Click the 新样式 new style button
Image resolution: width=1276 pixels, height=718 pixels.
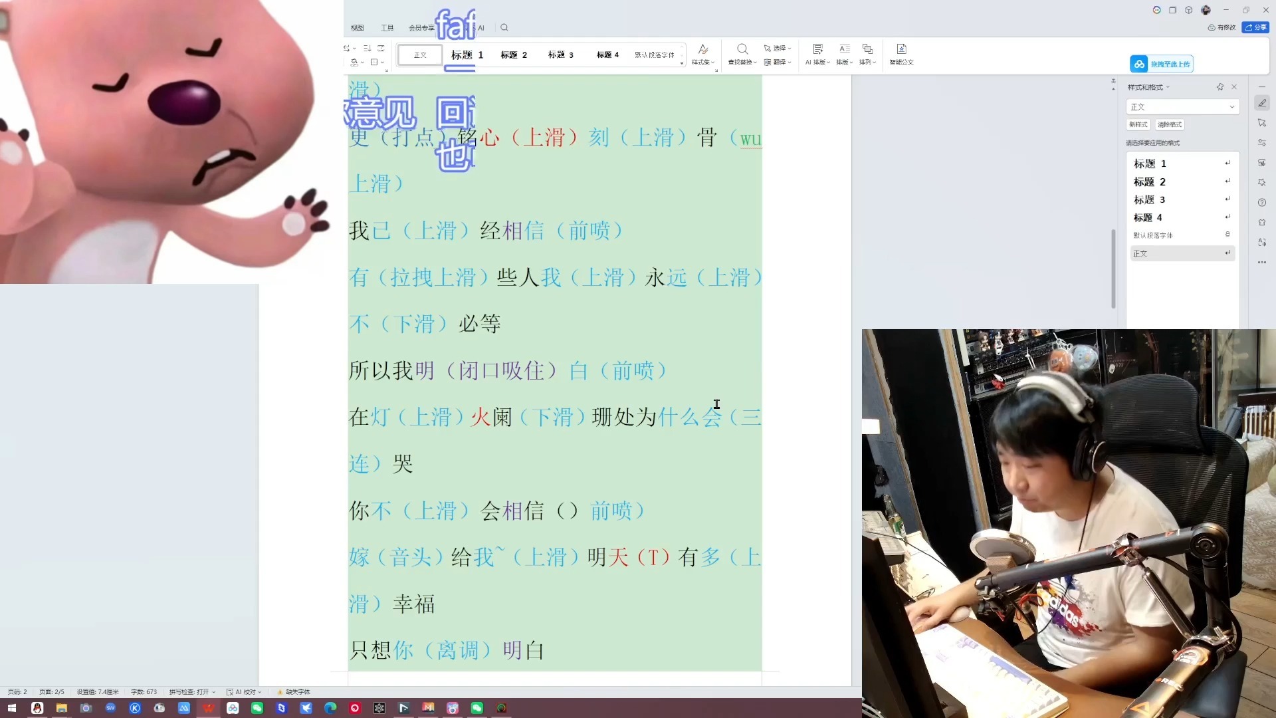(x=1138, y=124)
